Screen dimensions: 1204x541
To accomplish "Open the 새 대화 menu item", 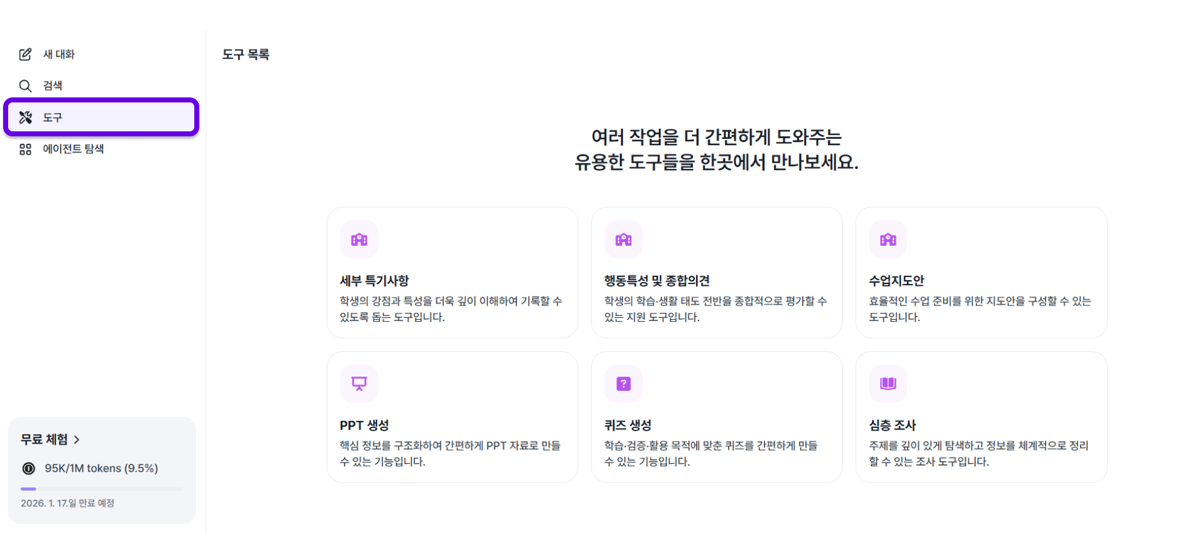I will point(58,55).
